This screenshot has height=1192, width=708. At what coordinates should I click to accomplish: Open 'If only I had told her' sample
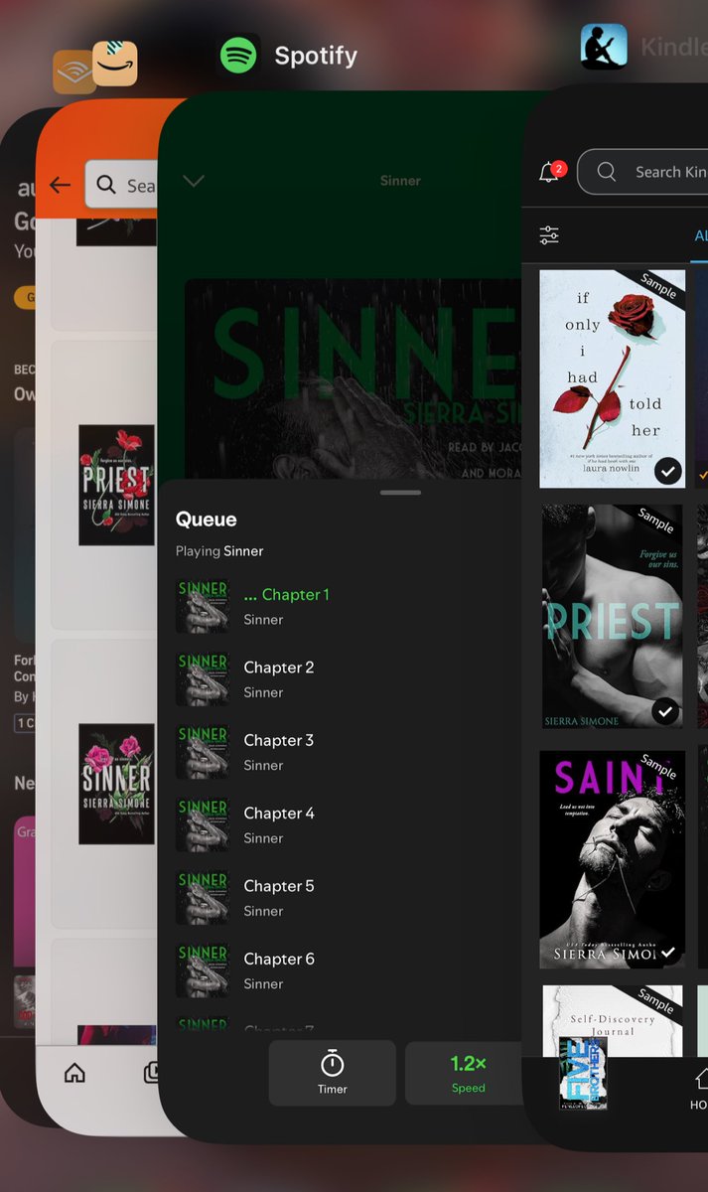point(612,378)
